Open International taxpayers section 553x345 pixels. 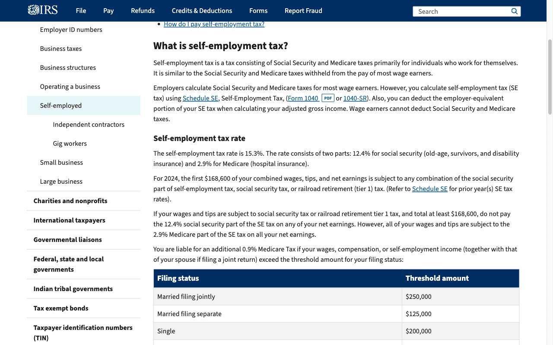[83, 220]
